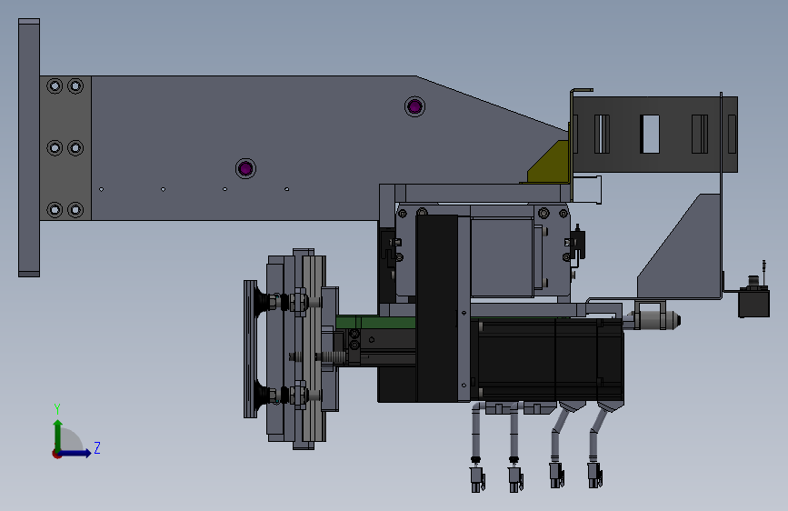Select the lower suction cup on the gripper
Screen dimensions: 788x511
(x=263, y=396)
